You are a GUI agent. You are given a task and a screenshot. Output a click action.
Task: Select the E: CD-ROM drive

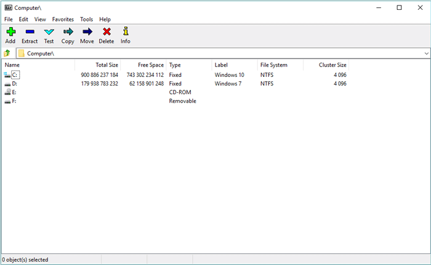14,92
